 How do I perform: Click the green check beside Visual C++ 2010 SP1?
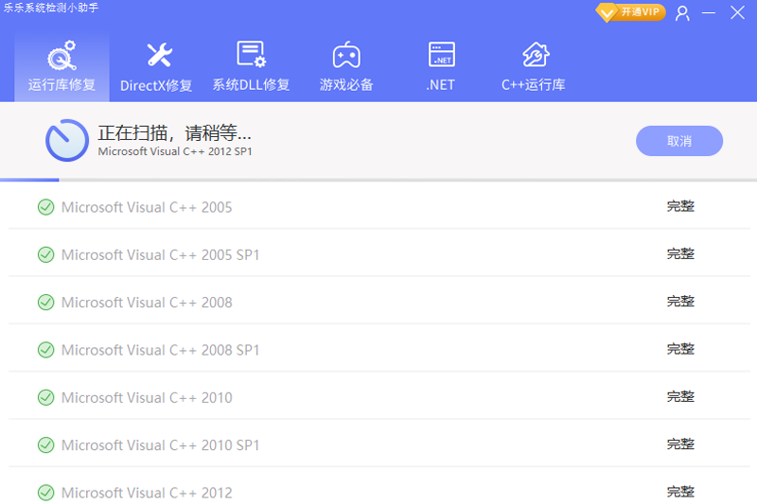pos(45,445)
